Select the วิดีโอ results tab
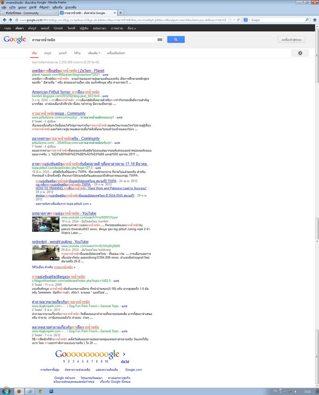Viewport: 319px width, 395px height. pyautogui.click(x=77, y=53)
